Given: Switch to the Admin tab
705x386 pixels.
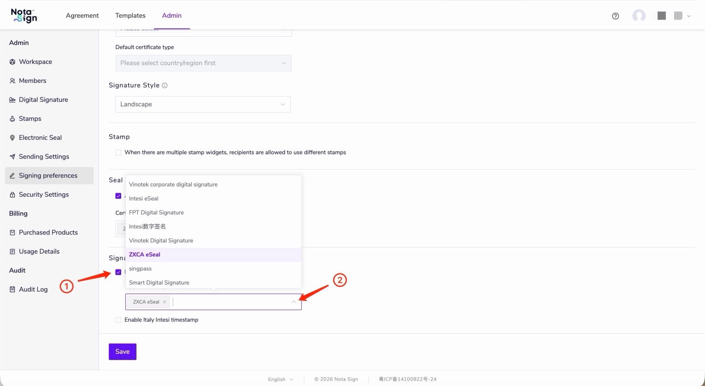Looking at the screenshot, I should (x=172, y=16).
